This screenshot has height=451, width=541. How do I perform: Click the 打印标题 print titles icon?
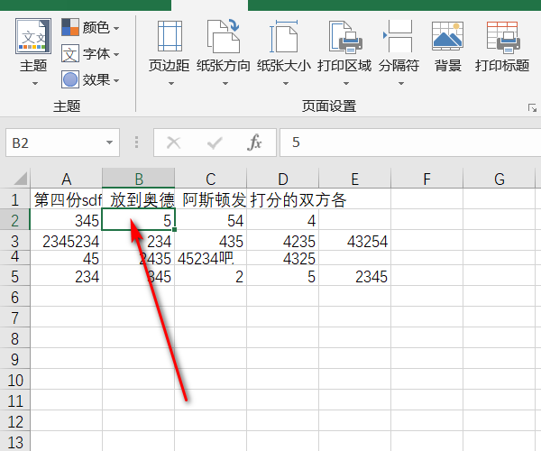pos(503,37)
